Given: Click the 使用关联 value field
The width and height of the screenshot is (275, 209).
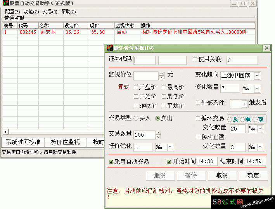Looking at the screenshot, I should (242, 60).
